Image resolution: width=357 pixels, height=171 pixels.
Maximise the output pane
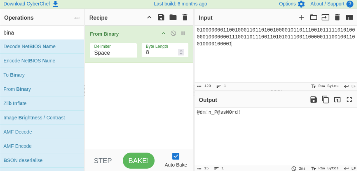point(349,100)
